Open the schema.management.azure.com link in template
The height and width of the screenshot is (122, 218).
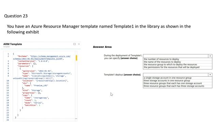tap(50, 56)
